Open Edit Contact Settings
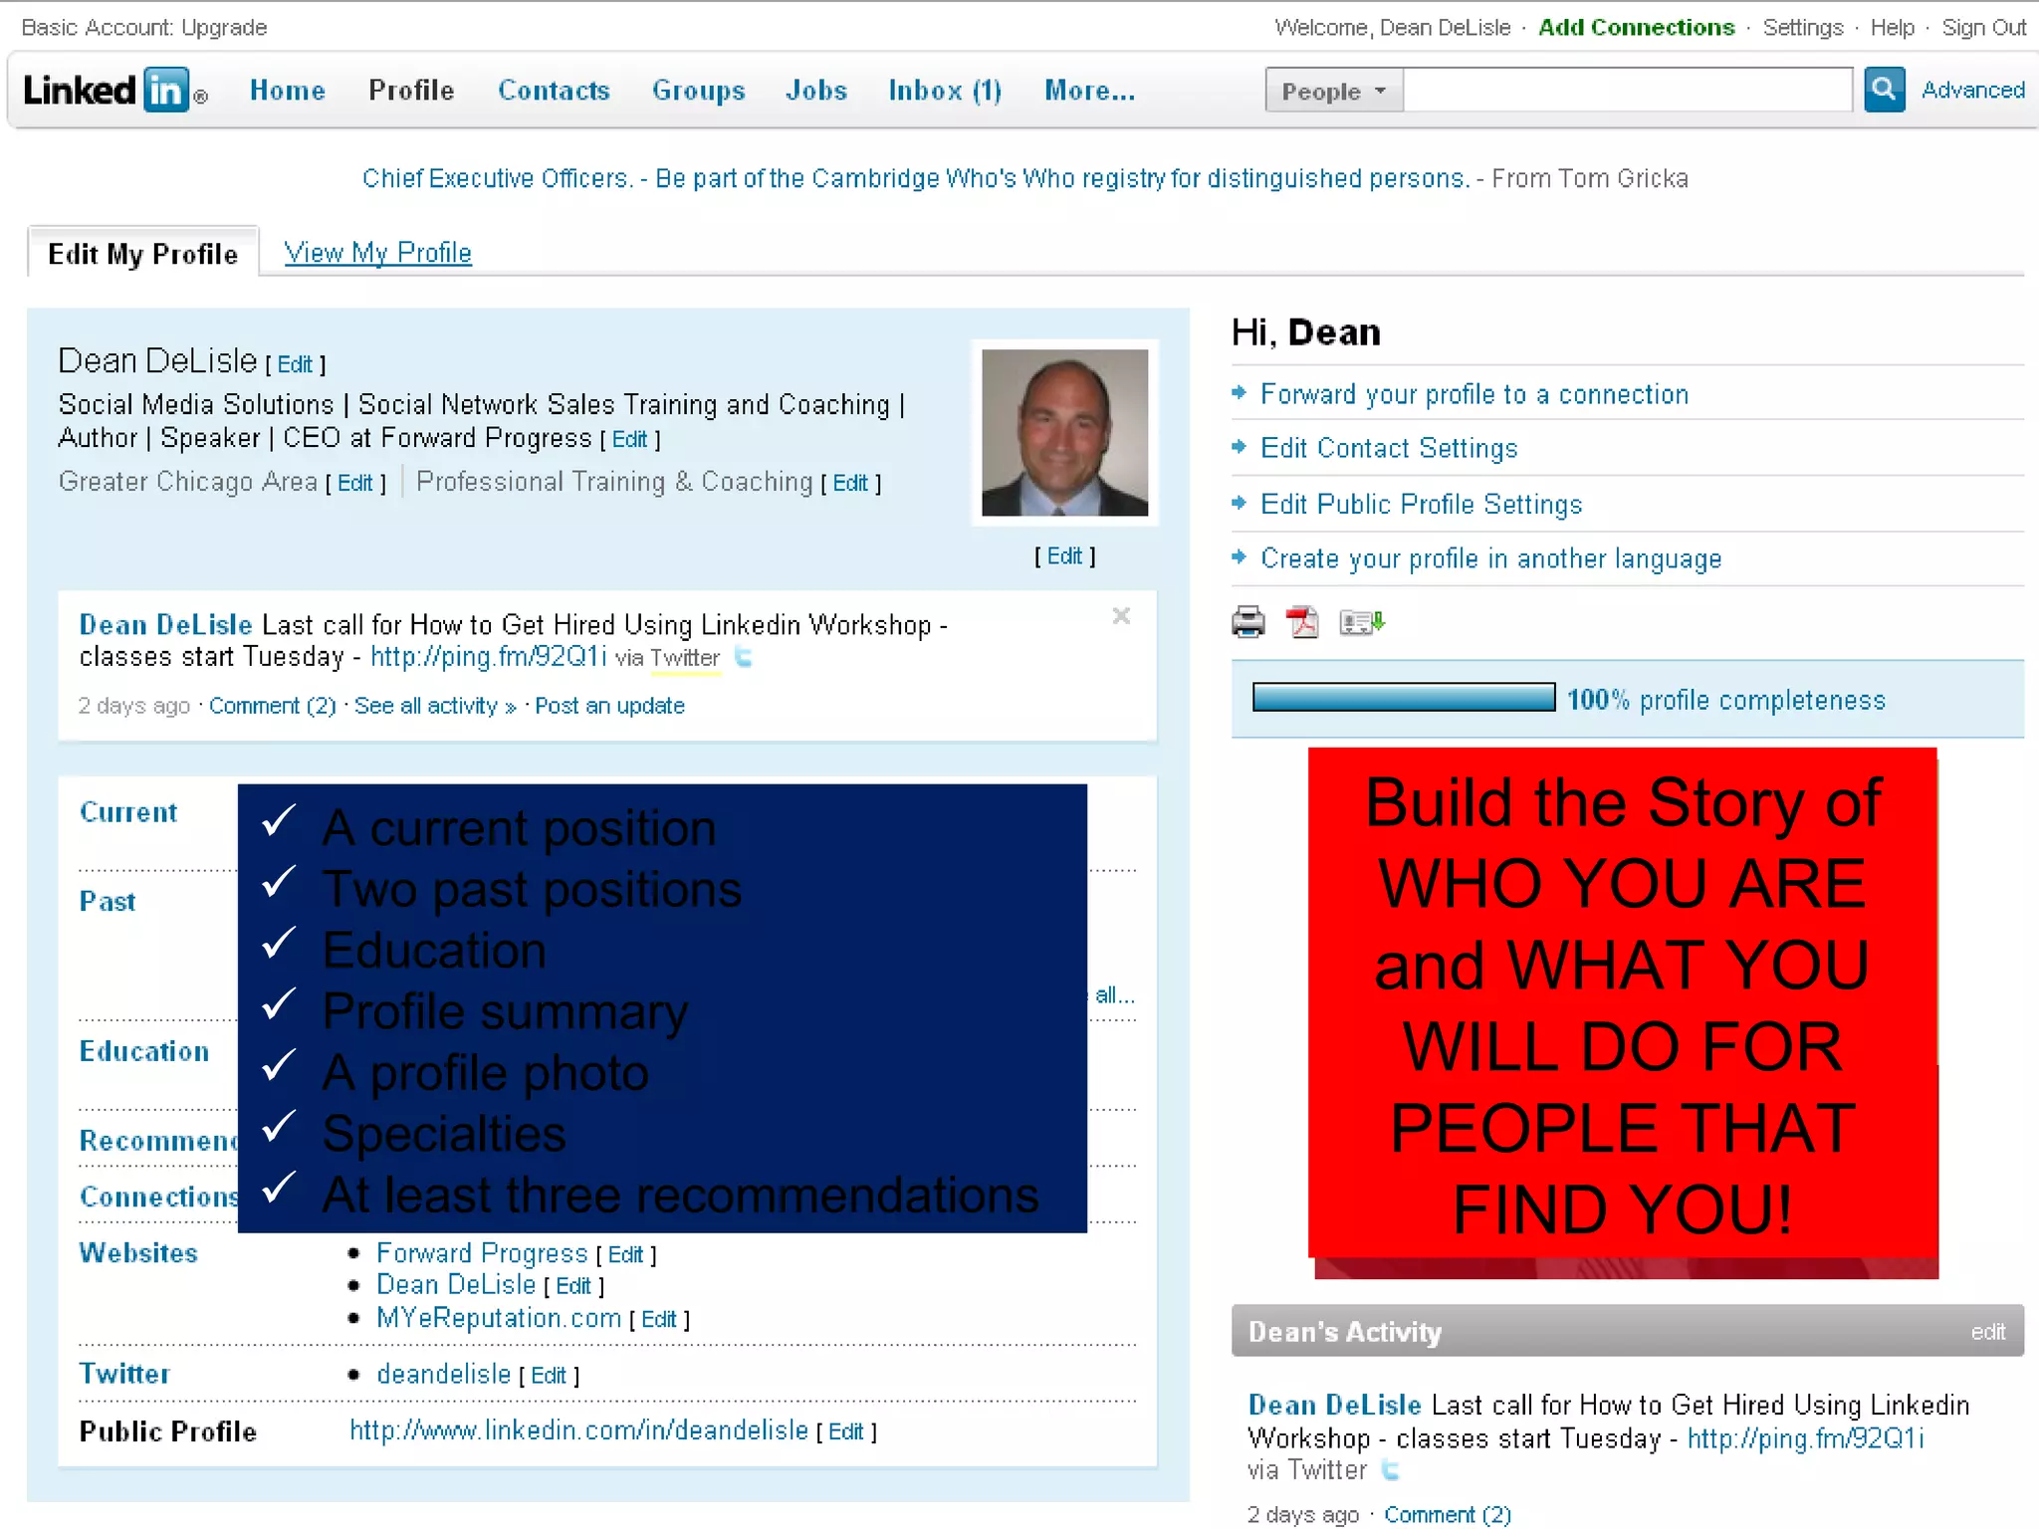2039x1529 pixels. point(1389,448)
